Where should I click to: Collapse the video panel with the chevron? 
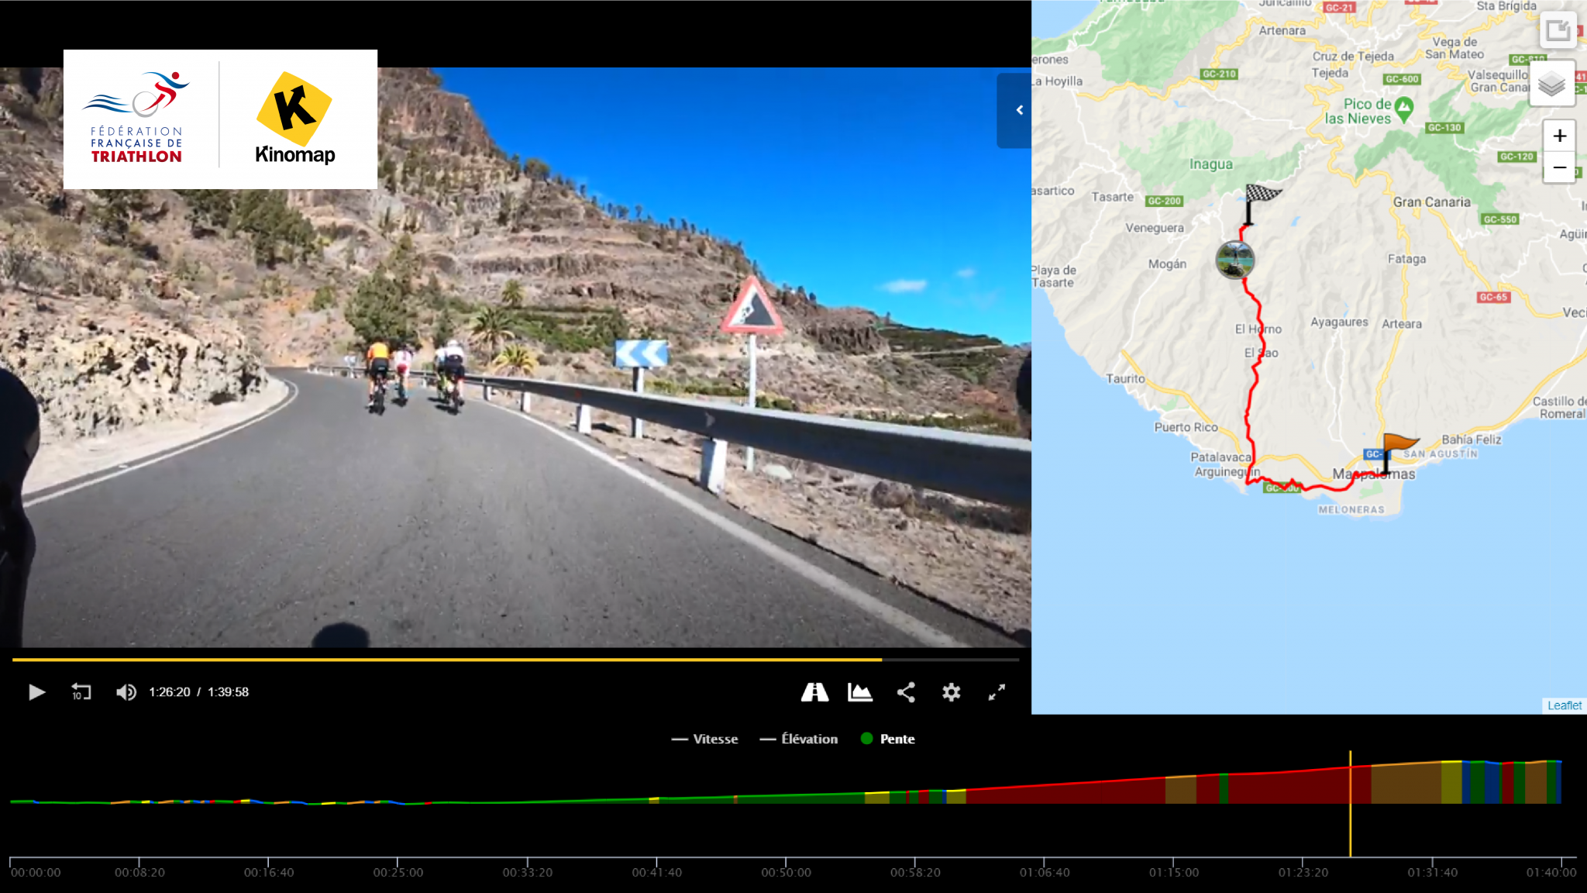click(1018, 111)
